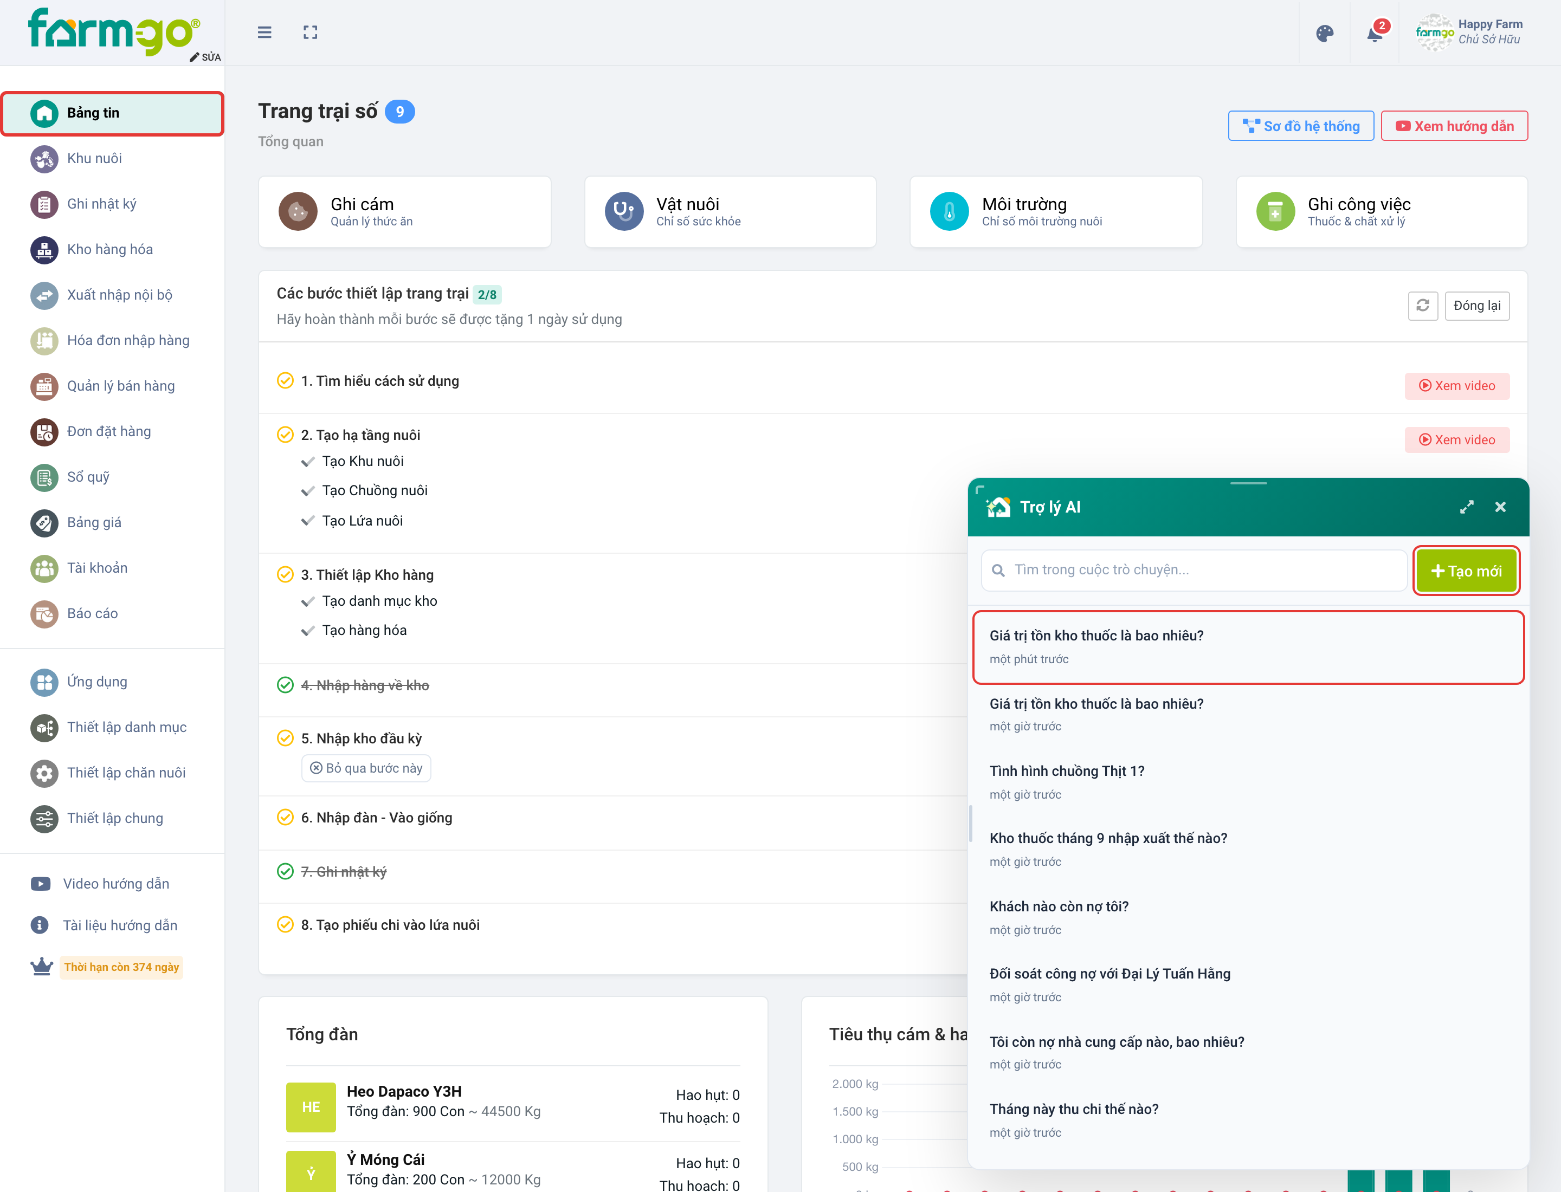This screenshot has width=1561, height=1192.
Task: Click the Thiết lập danh mục icon
Action: [44, 727]
